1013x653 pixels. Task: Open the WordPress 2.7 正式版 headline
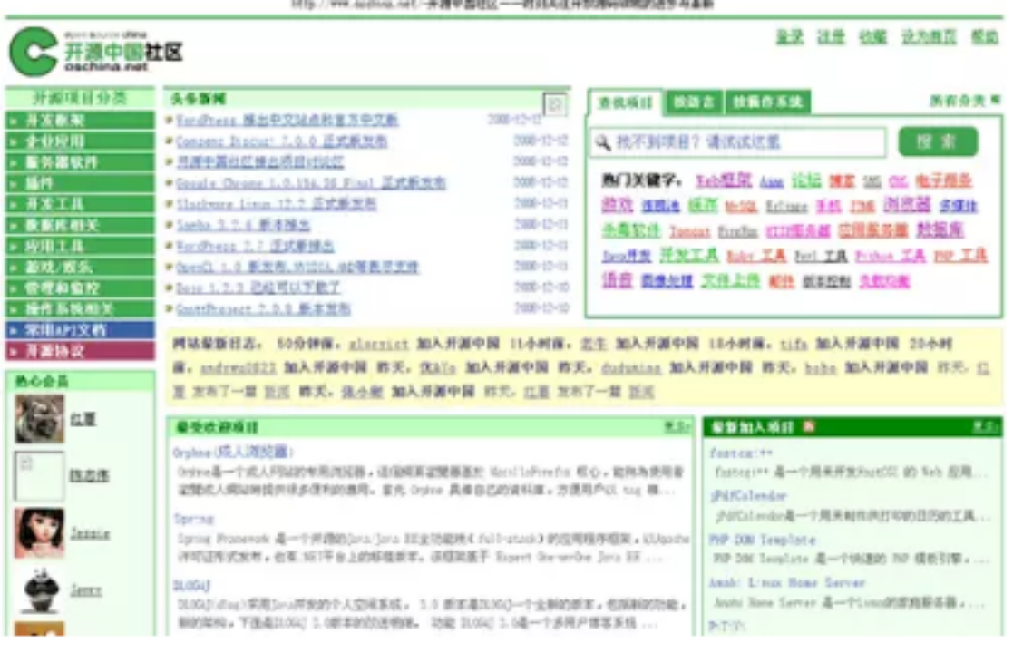255,246
